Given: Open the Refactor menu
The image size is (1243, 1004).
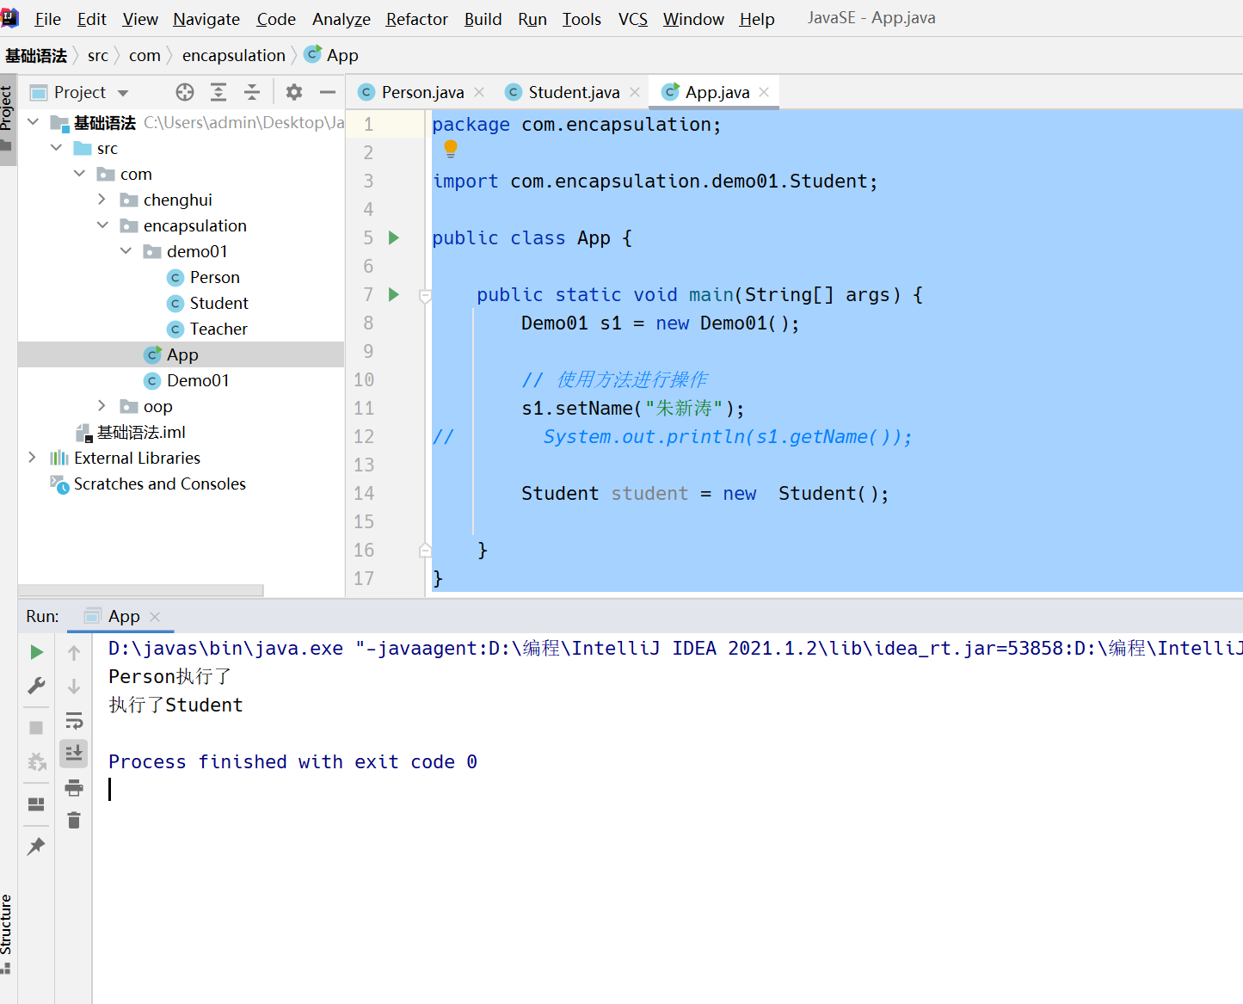Looking at the screenshot, I should pyautogui.click(x=416, y=19).
